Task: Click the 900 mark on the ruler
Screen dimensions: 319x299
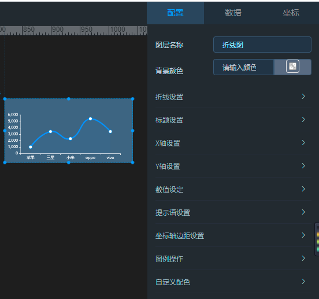Action: [58, 29]
